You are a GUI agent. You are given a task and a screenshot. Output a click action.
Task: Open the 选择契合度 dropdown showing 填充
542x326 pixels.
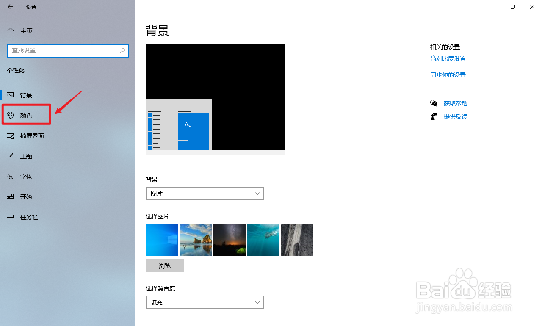[205, 302]
